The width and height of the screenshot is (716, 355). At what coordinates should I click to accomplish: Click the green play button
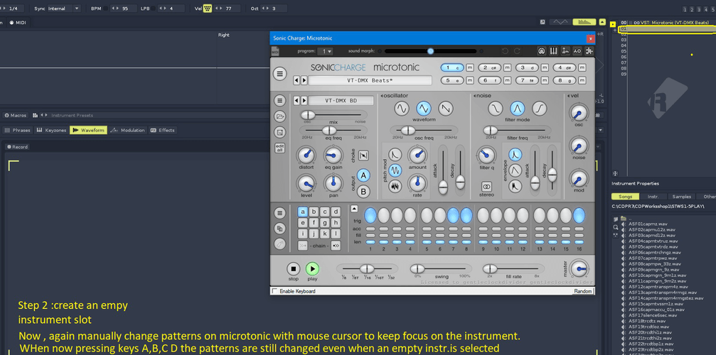pos(312,268)
